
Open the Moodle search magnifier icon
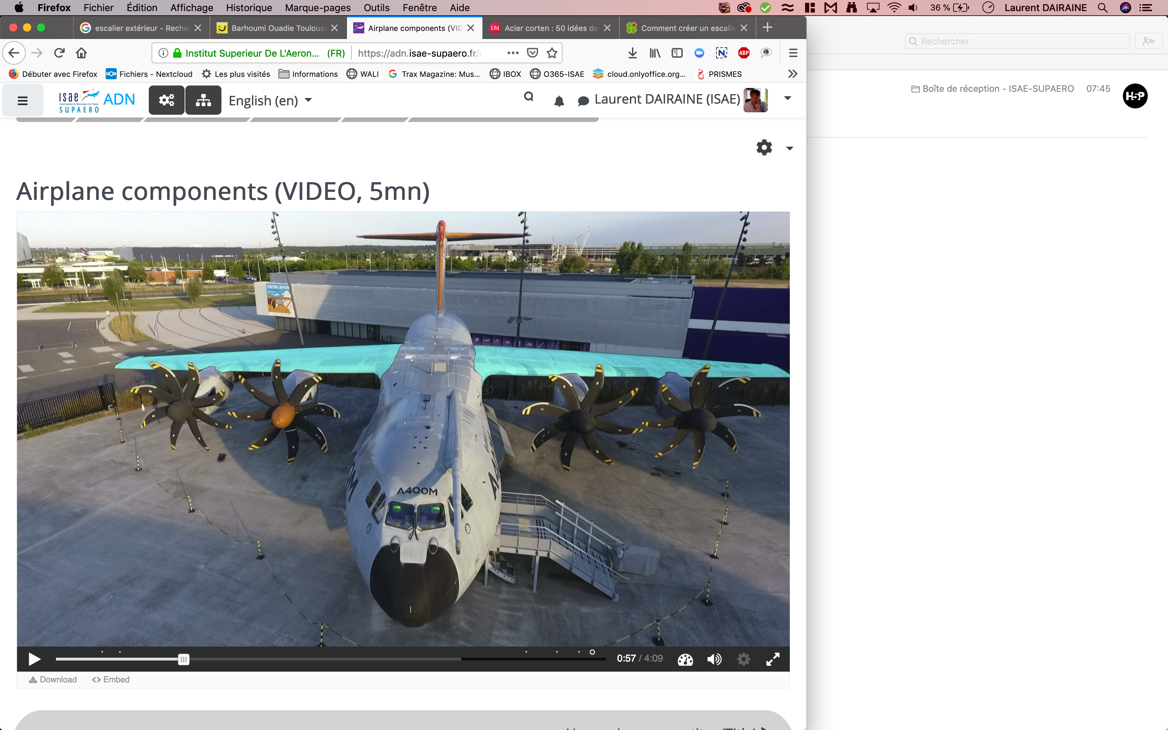[x=528, y=97]
